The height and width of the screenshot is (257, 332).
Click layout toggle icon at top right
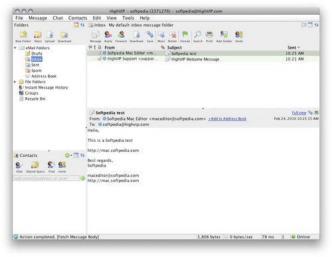[303, 25]
